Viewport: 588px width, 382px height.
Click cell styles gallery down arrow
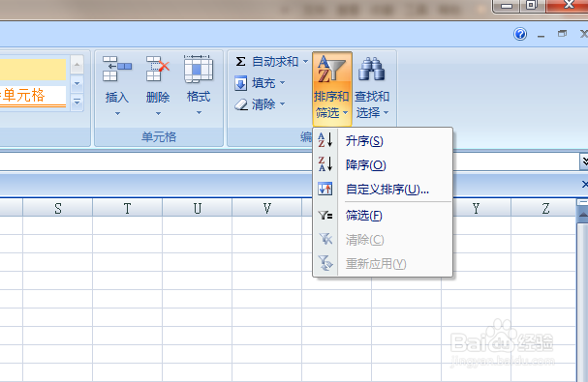click(77, 83)
